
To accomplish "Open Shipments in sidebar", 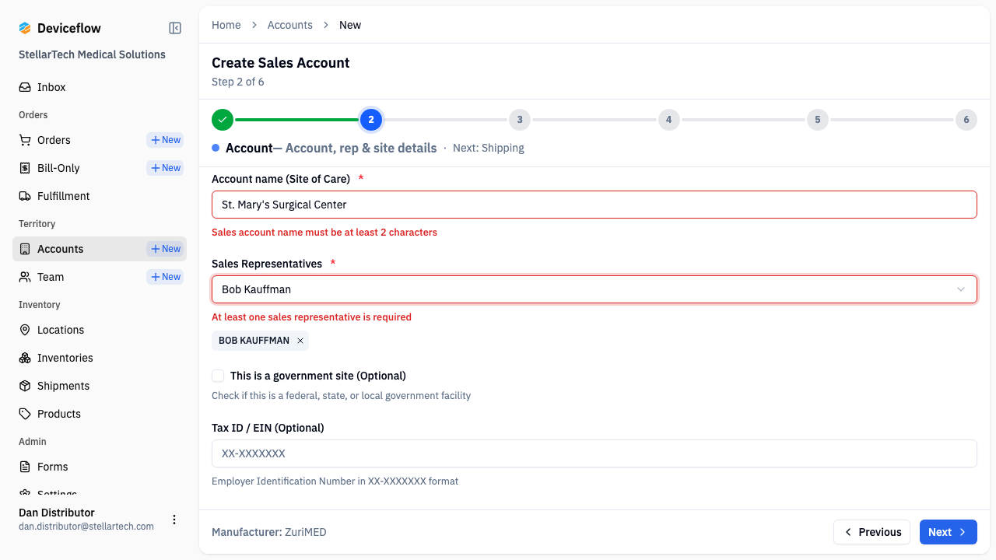I will coord(100,386).
